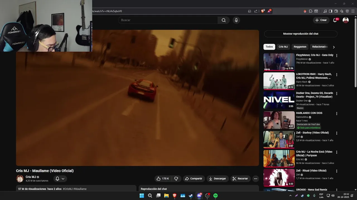Open more actions ellipsis under video
Image resolution: width=357 pixels, height=200 pixels.
click(x=255, y=179)
